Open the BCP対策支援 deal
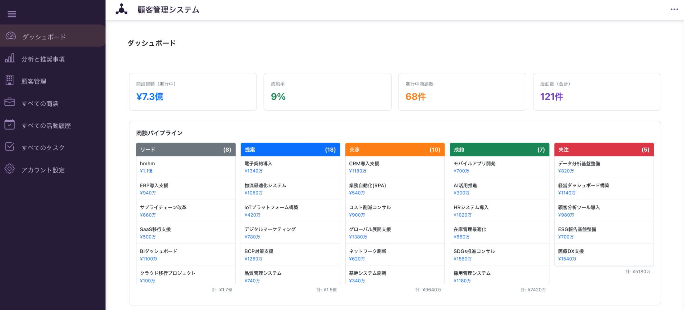The height and width of the screenshot is (310, 684). [x=290, y=255]
